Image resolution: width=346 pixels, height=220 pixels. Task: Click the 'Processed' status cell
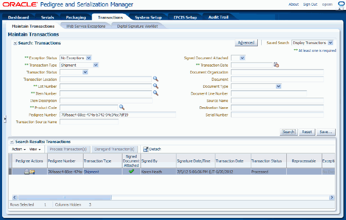point(269,172)
